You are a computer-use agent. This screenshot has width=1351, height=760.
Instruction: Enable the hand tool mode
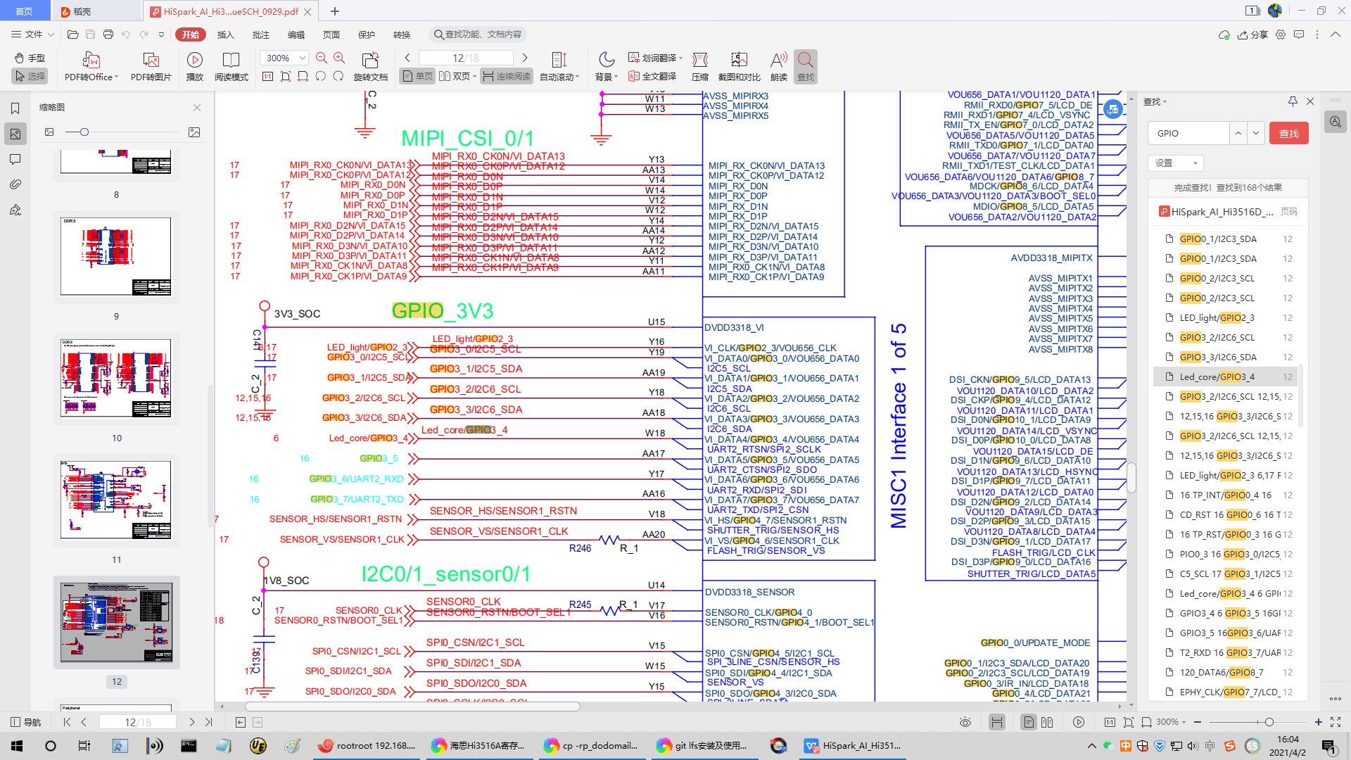coord(30,58)
